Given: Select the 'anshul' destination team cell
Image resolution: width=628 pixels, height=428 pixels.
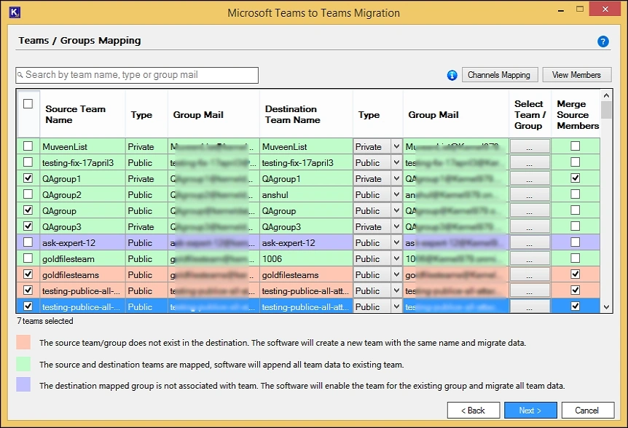Looking at the screenshot, I should point(306,195).
